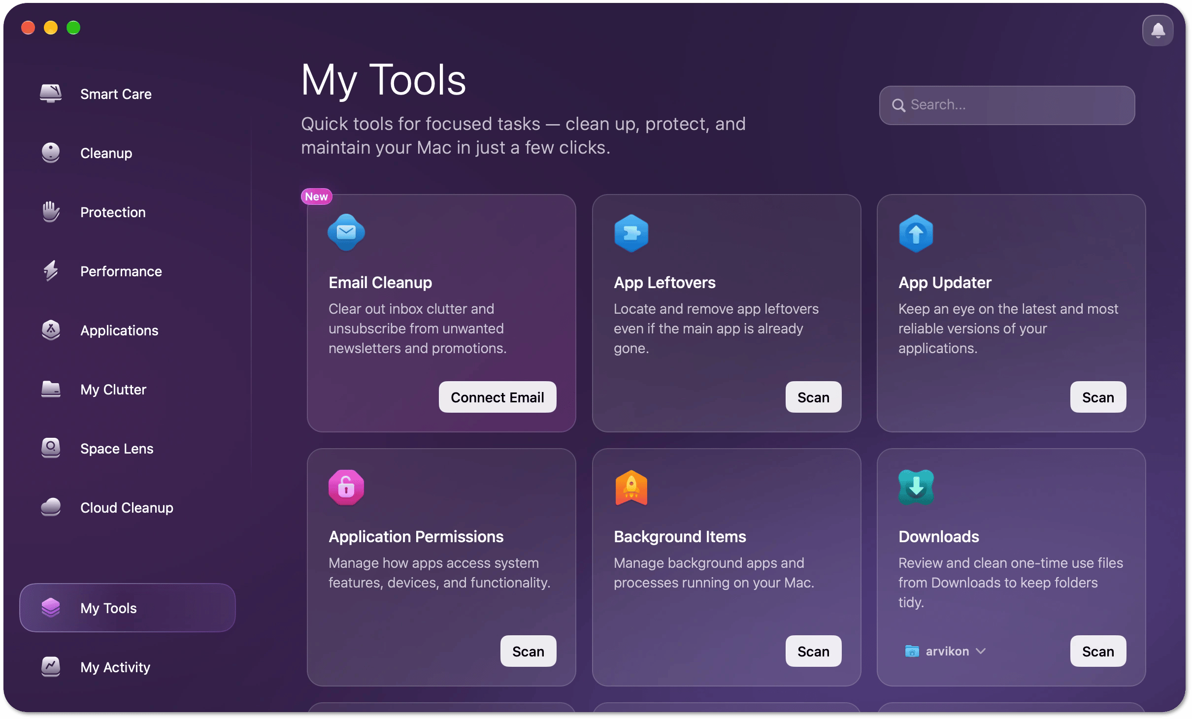This screenshot has height=719, width=1192.
Task: Click the My Tools layers icon
Action: point(51,608)
